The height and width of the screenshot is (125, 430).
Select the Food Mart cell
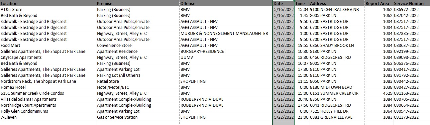coord(48,45)
